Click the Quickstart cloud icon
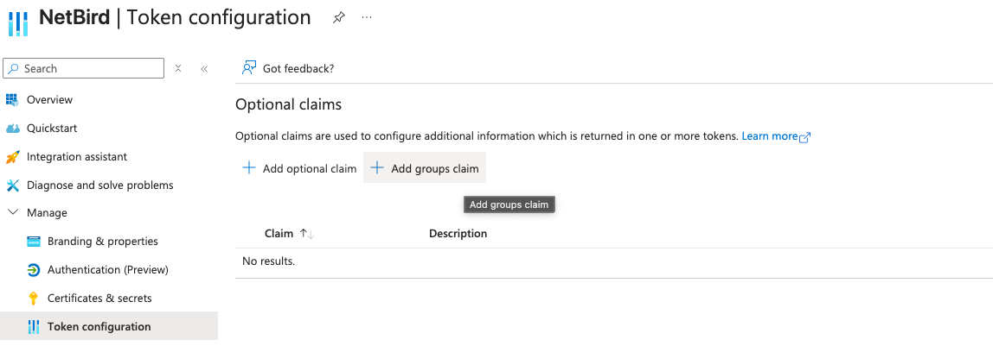The width and height of the screenshot is (993, 346). tap(13, 129)
